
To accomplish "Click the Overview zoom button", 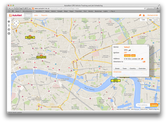I will click(142, 68).
